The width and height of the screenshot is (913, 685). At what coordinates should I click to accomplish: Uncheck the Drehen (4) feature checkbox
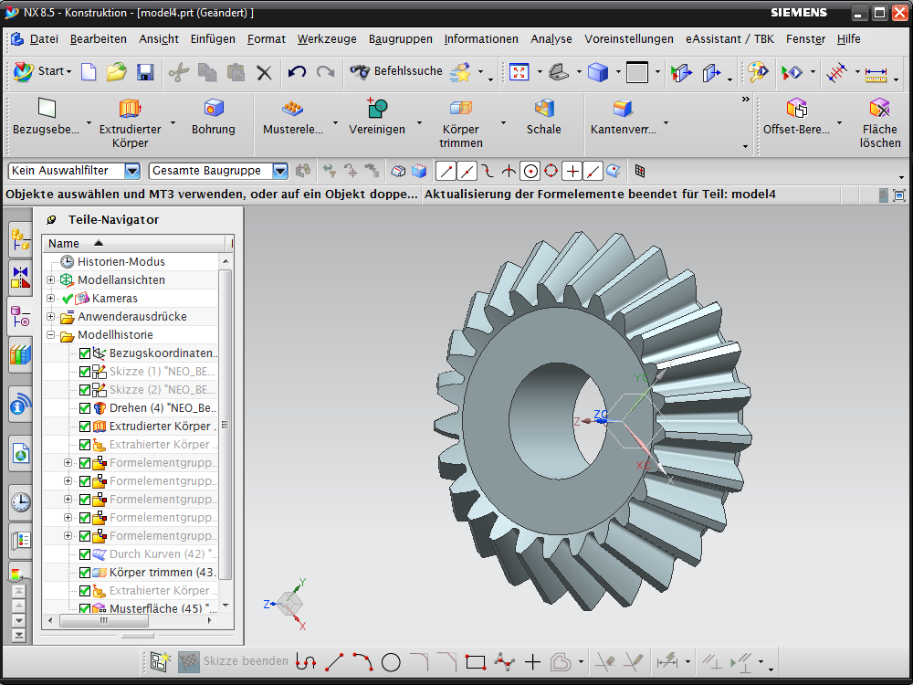coord(85,408)
